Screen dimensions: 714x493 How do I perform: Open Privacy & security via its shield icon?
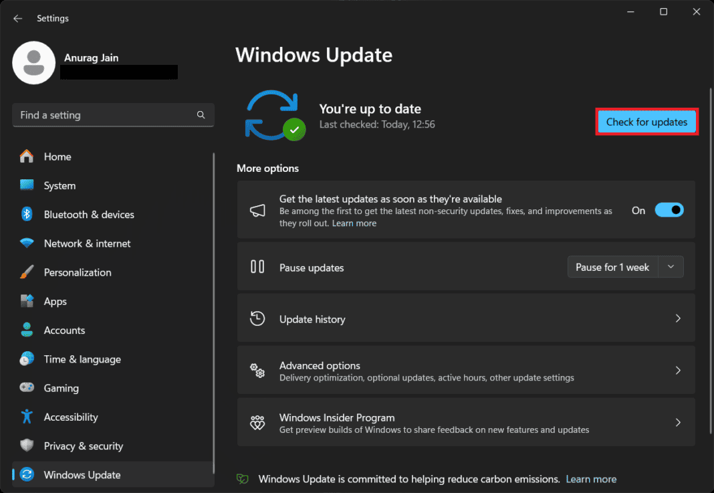(25, 446)
